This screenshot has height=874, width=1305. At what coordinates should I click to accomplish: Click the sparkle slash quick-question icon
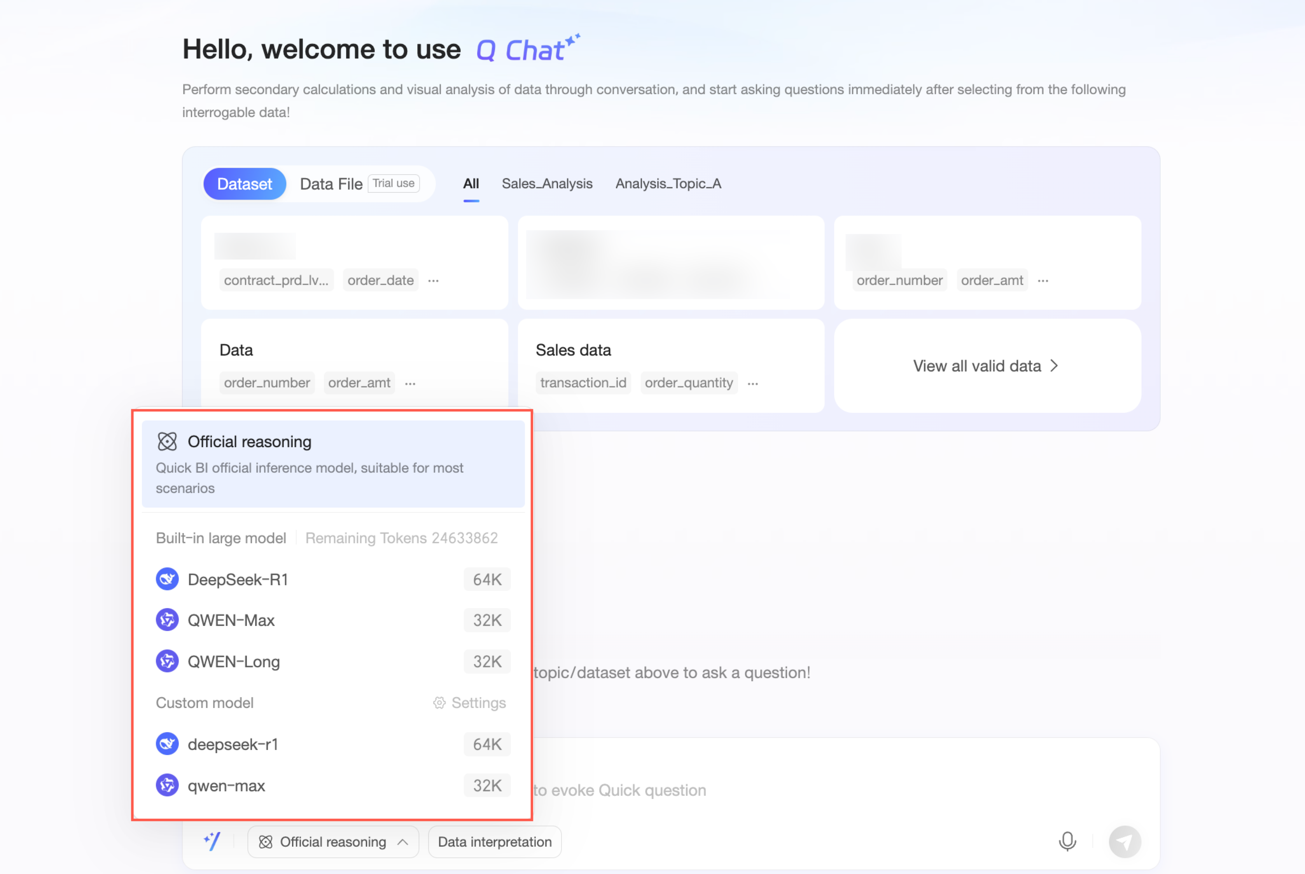click(213, 841)
